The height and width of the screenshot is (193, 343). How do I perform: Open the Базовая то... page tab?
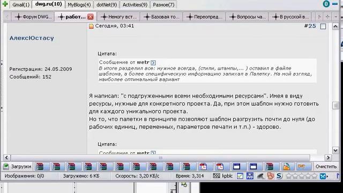(x=161, y=17)
